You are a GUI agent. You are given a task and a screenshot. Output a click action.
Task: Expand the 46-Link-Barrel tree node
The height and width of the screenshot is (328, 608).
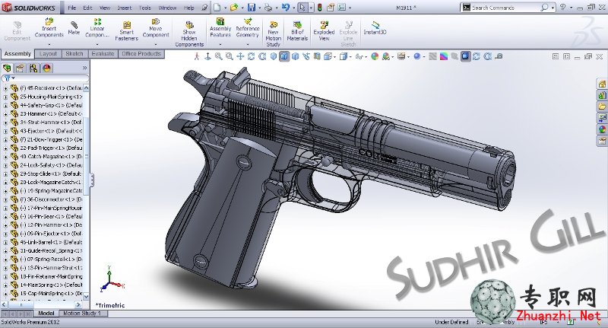(5, 242)
